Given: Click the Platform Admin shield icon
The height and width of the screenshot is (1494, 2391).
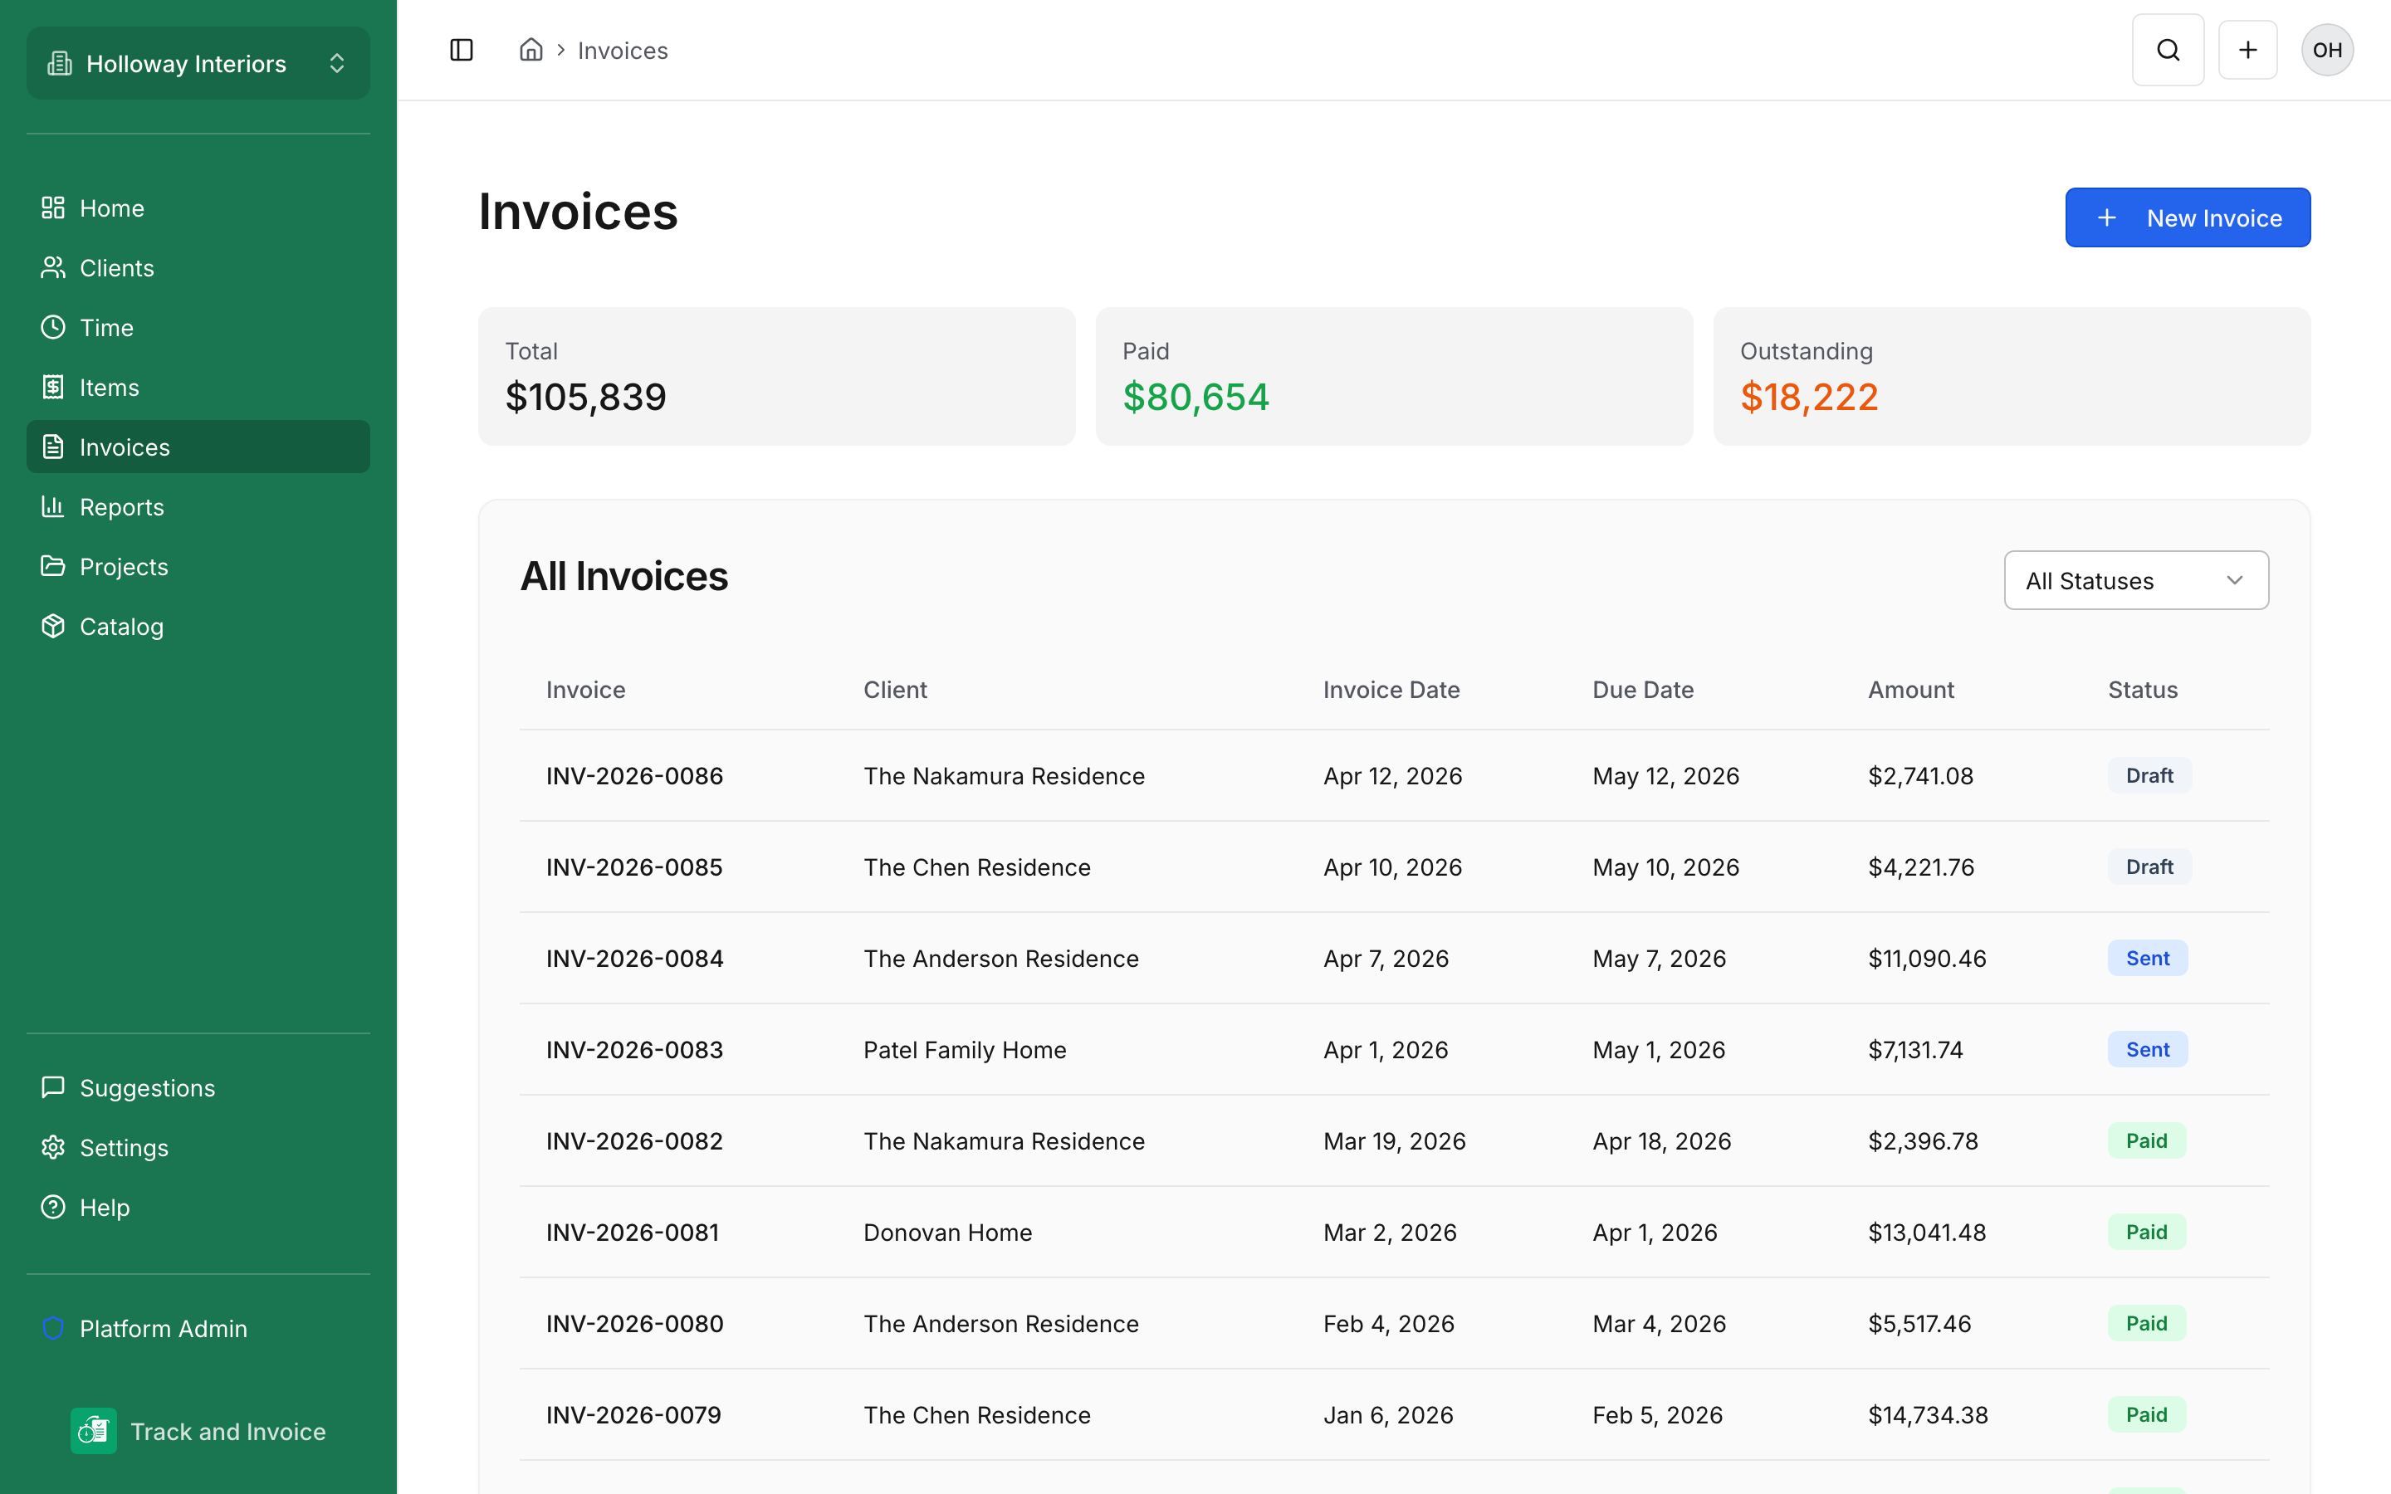Looking at the screenshot, I should [53, 1328].
